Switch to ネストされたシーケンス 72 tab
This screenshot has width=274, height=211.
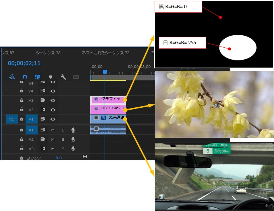click(x=105, y=53)
